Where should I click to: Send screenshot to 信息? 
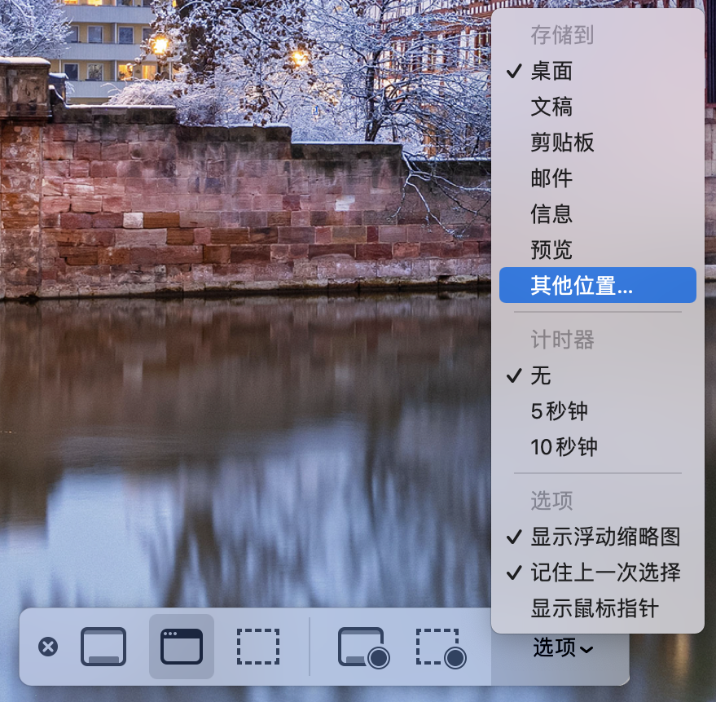551,214
